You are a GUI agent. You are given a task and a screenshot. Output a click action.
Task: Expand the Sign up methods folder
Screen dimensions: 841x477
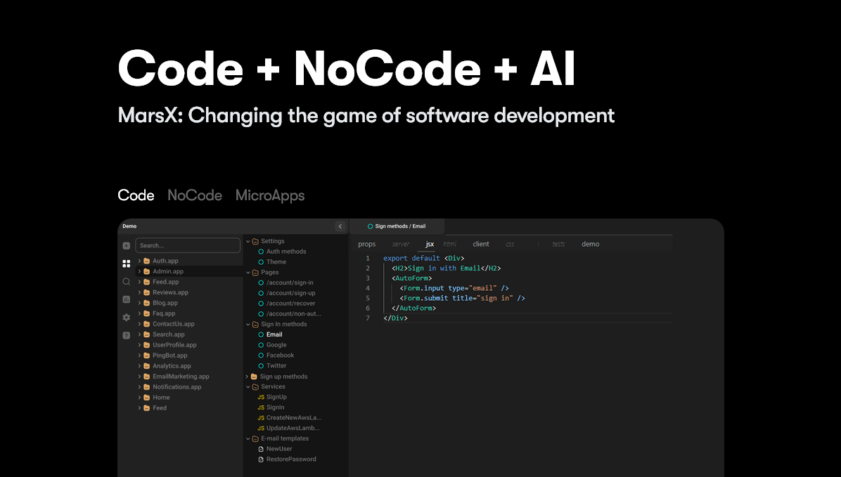tap(283, 377)
